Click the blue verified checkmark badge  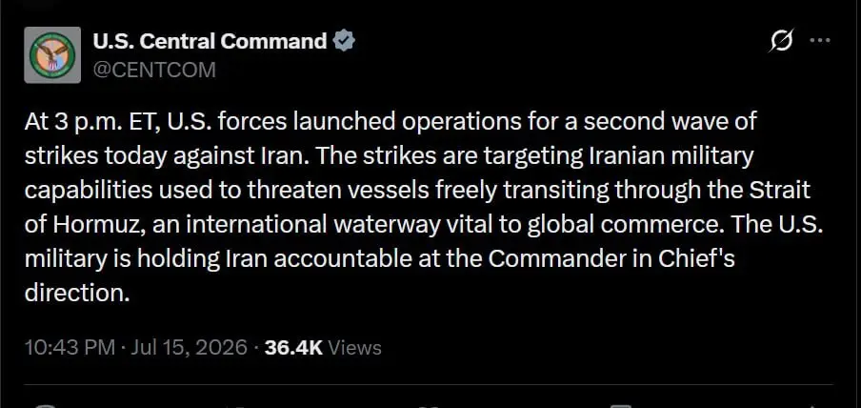click(x=344, y=41)
